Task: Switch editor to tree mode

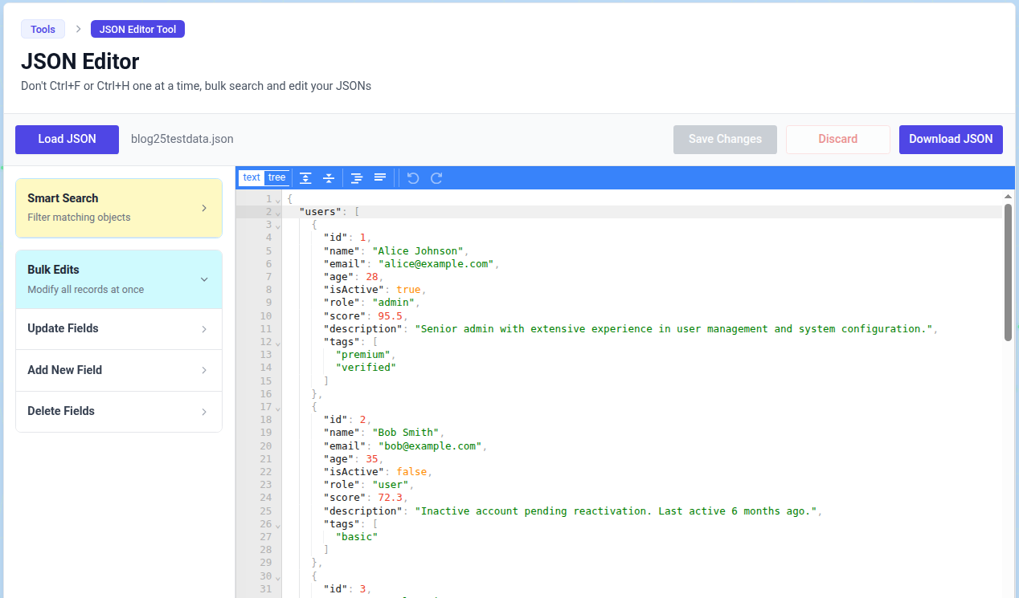Action: pyautogui.click(x=276, y=178)
